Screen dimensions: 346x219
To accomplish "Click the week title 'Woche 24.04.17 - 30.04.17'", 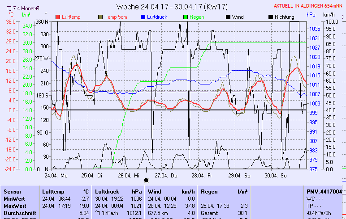I will tap(173, 6).
